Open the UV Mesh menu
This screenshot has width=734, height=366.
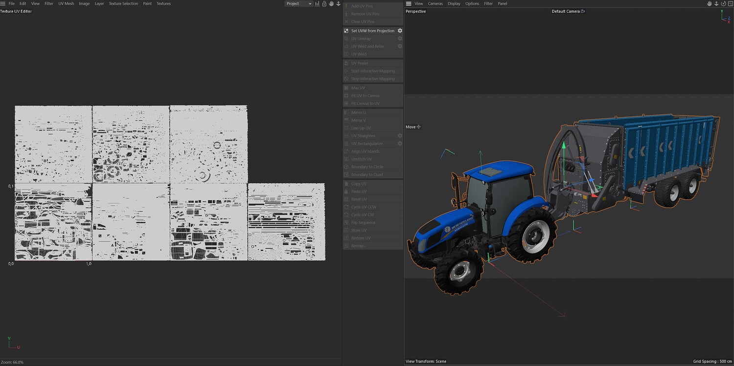(66, 3)
